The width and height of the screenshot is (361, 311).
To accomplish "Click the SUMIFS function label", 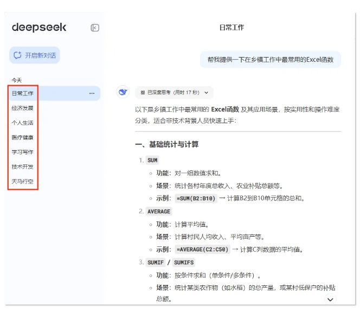I will tap(184, 262).
